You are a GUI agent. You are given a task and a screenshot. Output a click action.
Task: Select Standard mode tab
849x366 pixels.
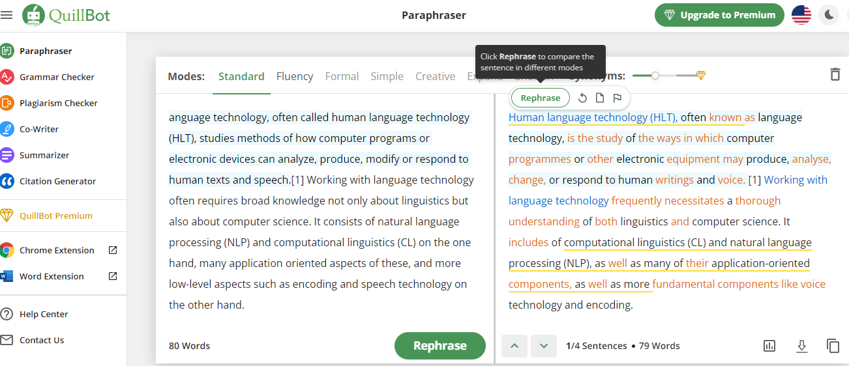click(x=241, y=76)
